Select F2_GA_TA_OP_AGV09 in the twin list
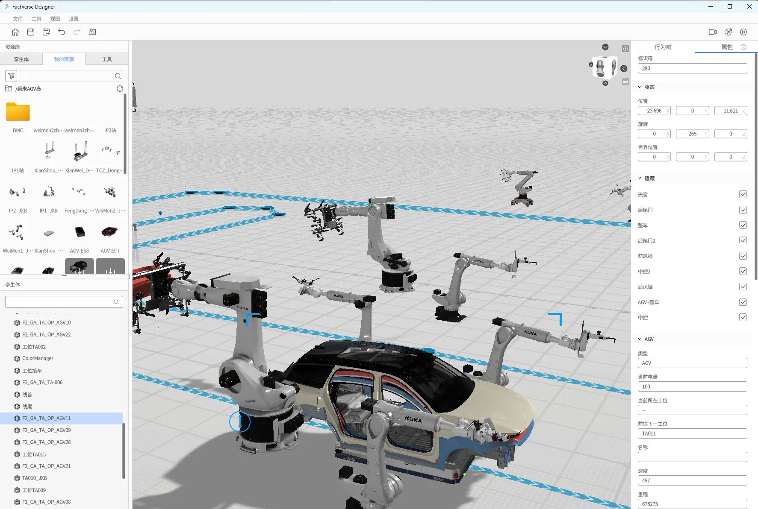This screenshot has height=509, width=758. [x=46, y=430]
